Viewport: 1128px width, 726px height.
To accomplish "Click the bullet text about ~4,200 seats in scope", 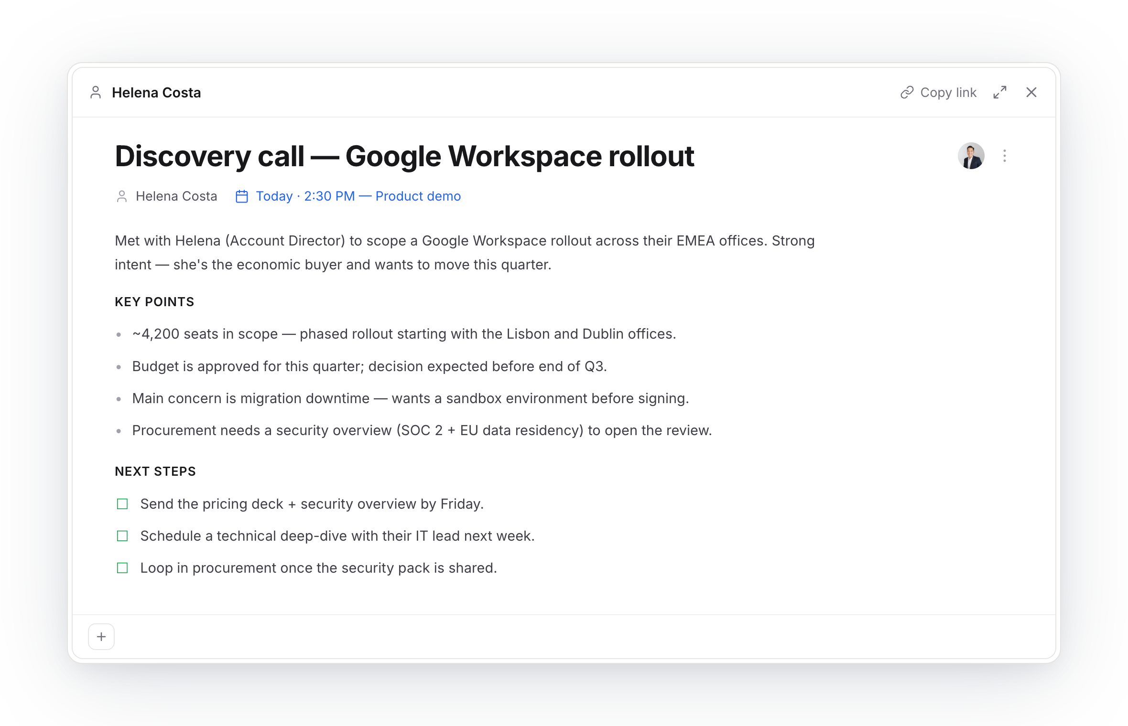I will click(x=404, y=334).
